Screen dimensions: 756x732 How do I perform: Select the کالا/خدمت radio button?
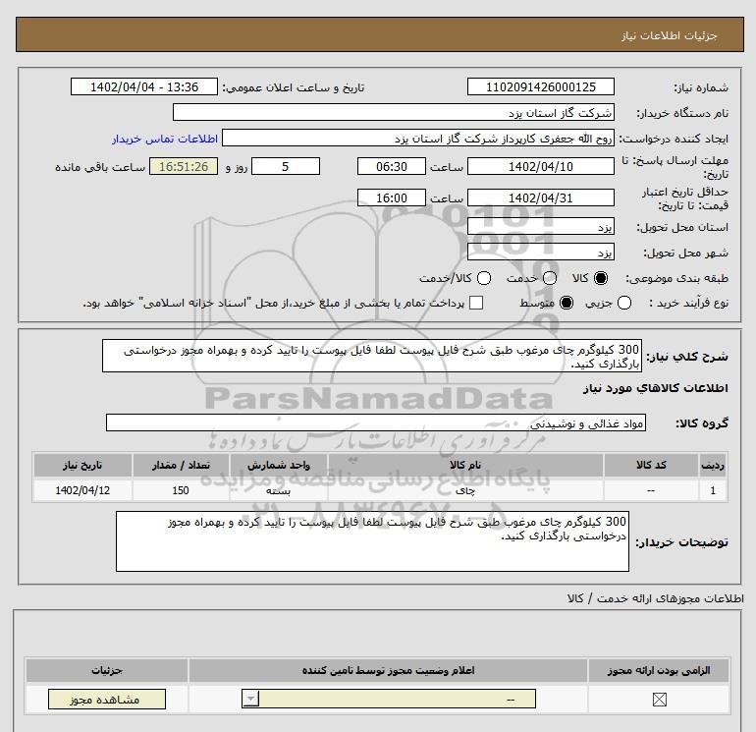[x=484, y=278]
